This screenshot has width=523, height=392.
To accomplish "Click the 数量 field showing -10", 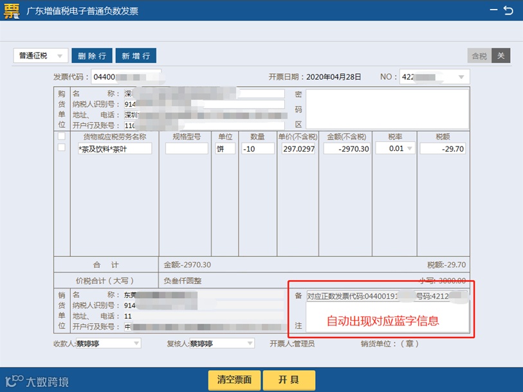I will coord(258,148).
